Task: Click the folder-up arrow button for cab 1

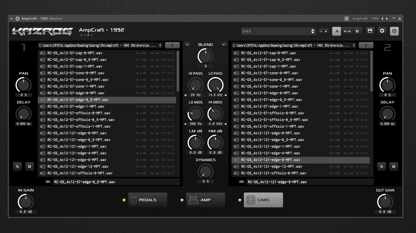Action: [x=172, y=45]
